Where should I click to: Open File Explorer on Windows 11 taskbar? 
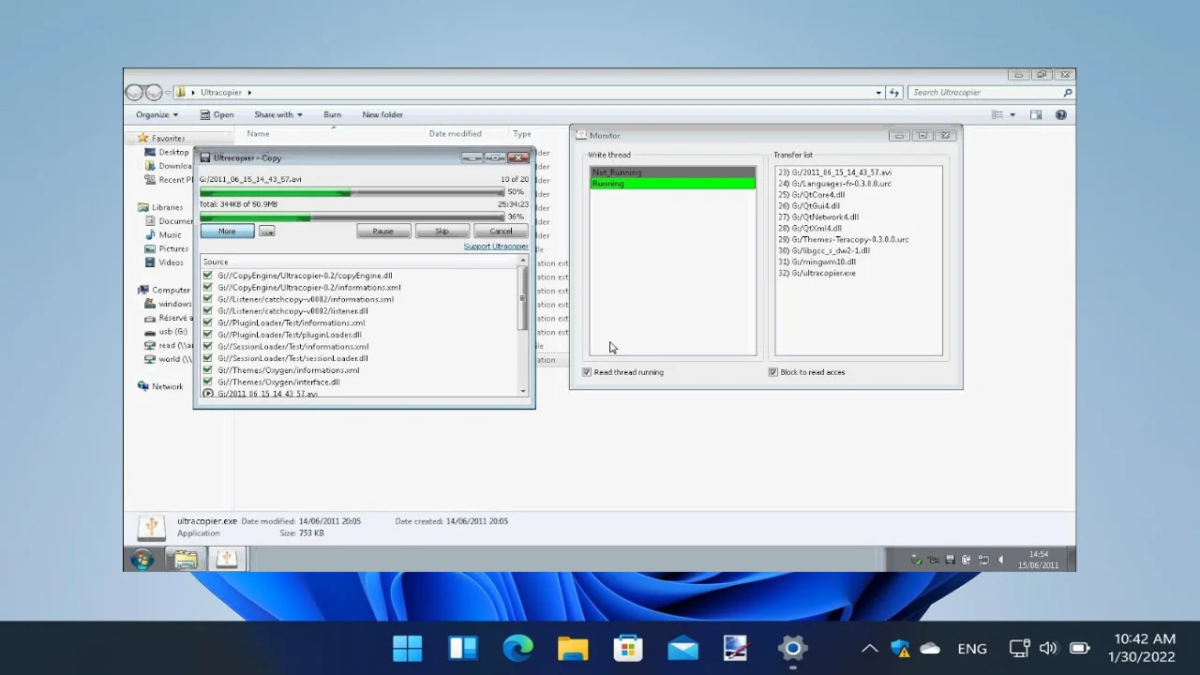point(573,648)
